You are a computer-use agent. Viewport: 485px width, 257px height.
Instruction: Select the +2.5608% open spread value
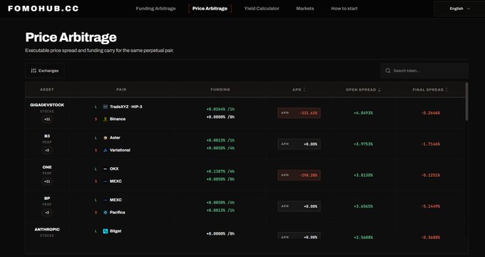363,238
